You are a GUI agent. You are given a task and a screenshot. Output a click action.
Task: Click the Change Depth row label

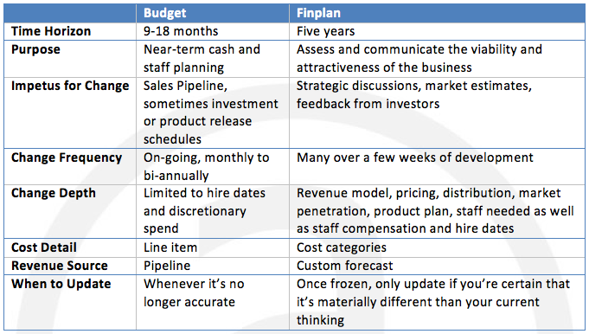pos(54,193)
